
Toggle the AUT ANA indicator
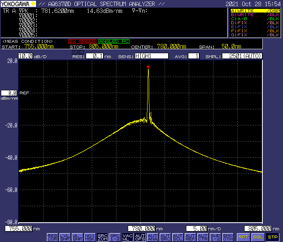pos(153,237)
